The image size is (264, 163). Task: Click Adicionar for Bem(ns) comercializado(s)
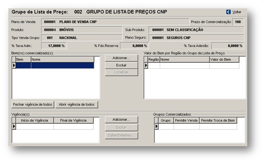(121, 58)
